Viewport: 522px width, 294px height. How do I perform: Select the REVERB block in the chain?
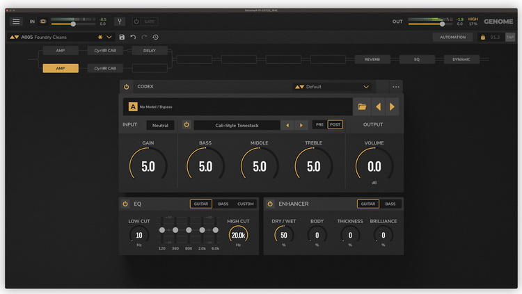point(372,60)
